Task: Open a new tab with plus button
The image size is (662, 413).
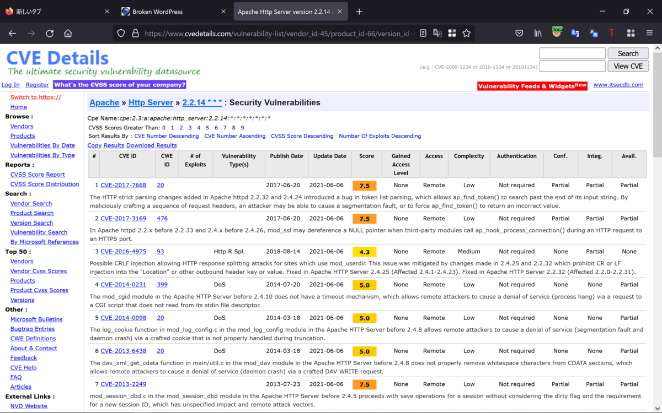Action: click(x=359, y=12)
